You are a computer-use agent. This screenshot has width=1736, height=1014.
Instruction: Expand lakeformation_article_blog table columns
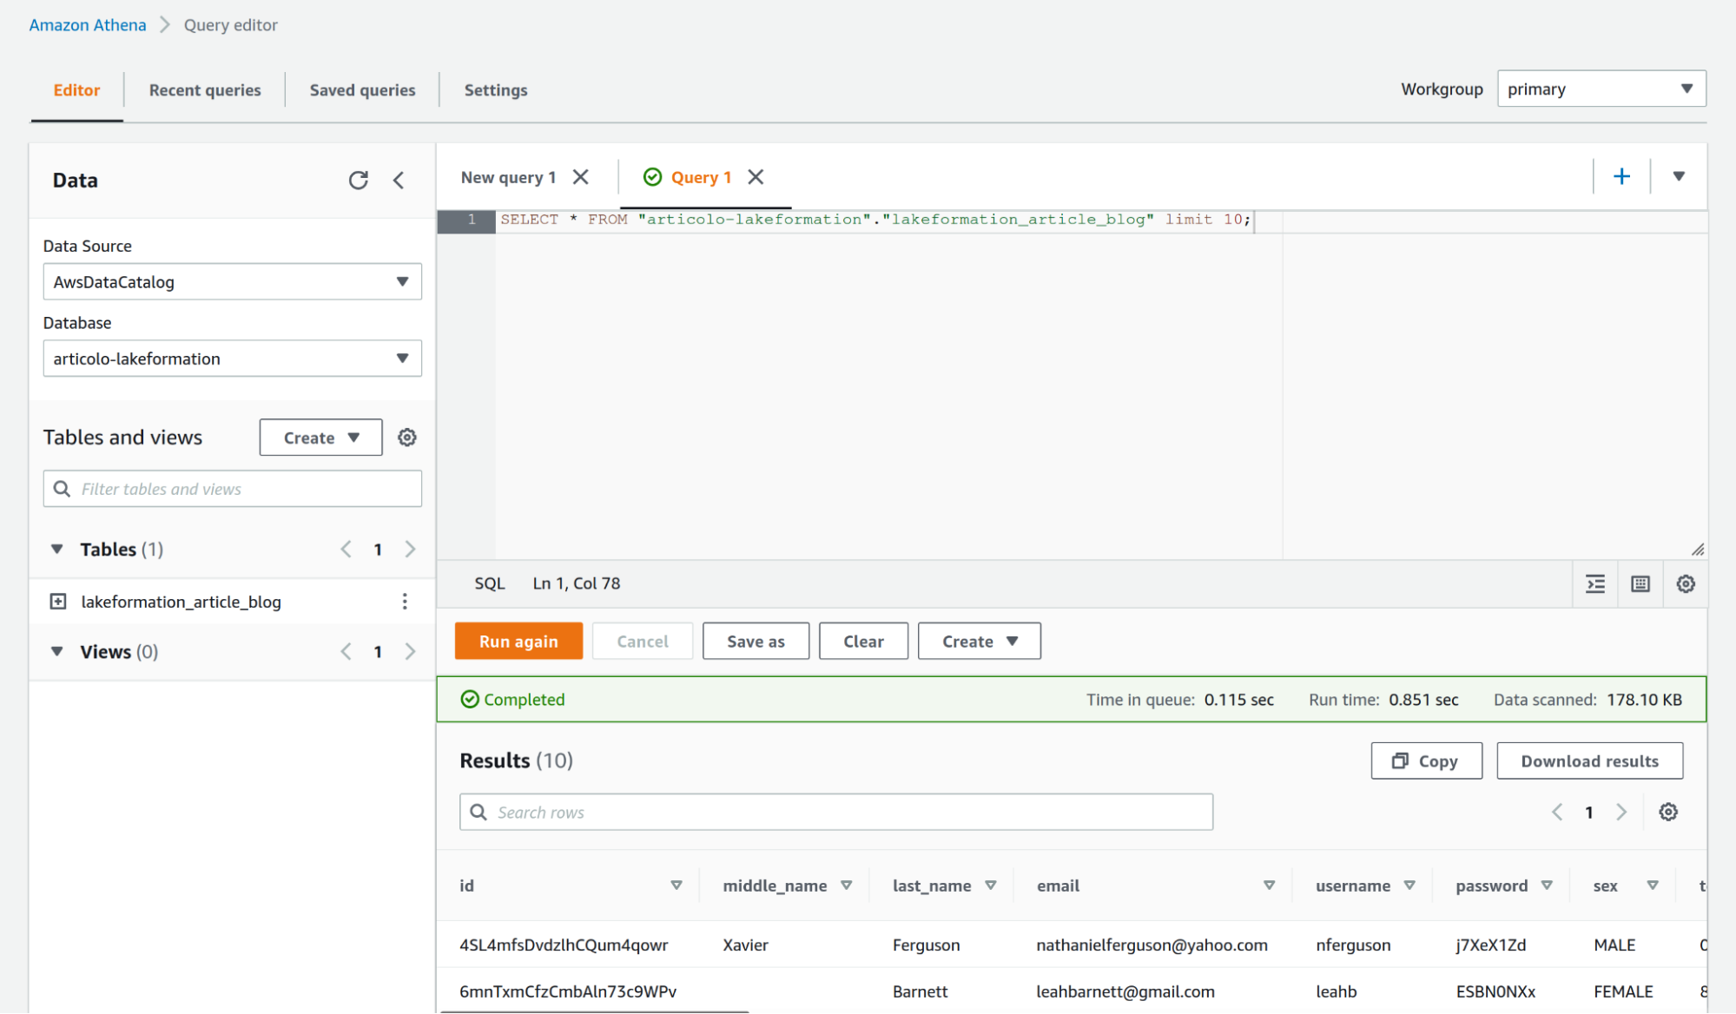tap(58, 602)
